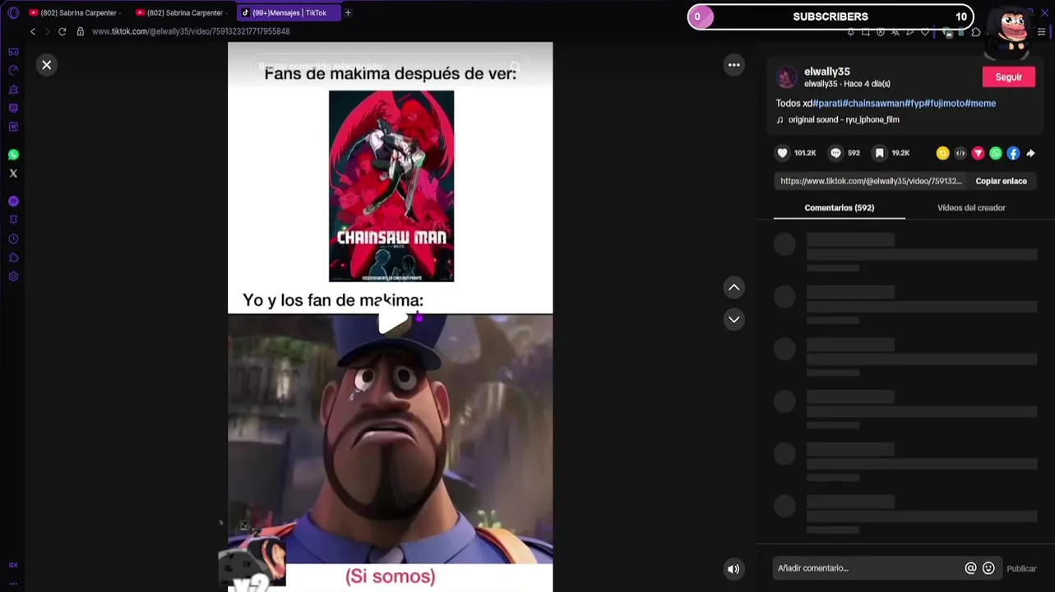Open more share options arrow
This screenshot has width=1055, height=592.
[x=1030, y=153]
